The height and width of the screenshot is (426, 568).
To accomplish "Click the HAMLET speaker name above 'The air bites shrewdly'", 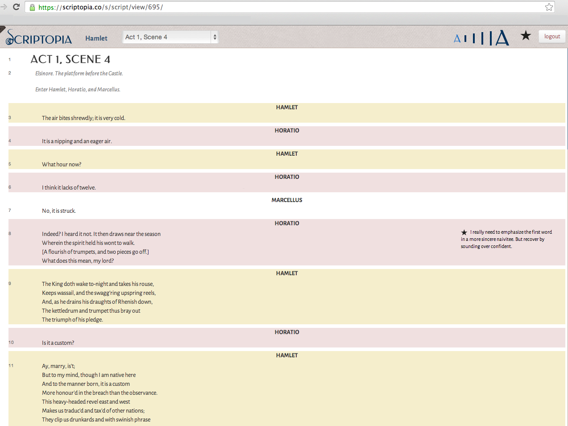I will [287, 108].
